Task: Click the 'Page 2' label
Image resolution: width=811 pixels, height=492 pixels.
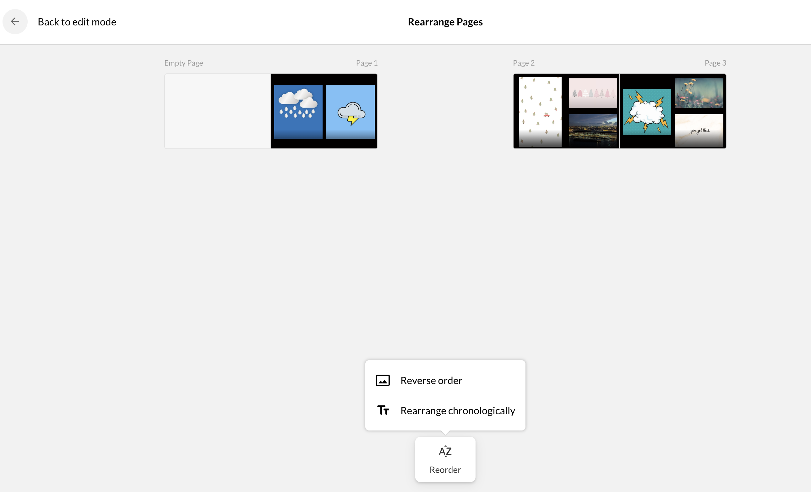Action: pyautogui.click(x=524, y=63)
